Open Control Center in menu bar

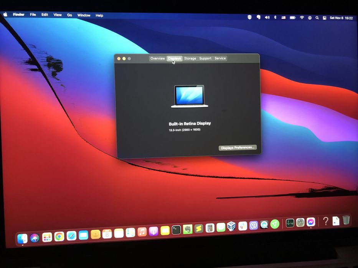tap(325, 18)
